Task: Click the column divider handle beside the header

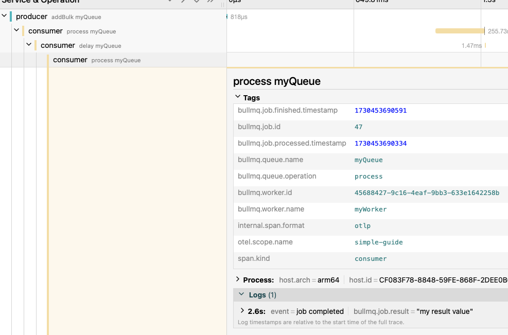Action: (222, 5)
